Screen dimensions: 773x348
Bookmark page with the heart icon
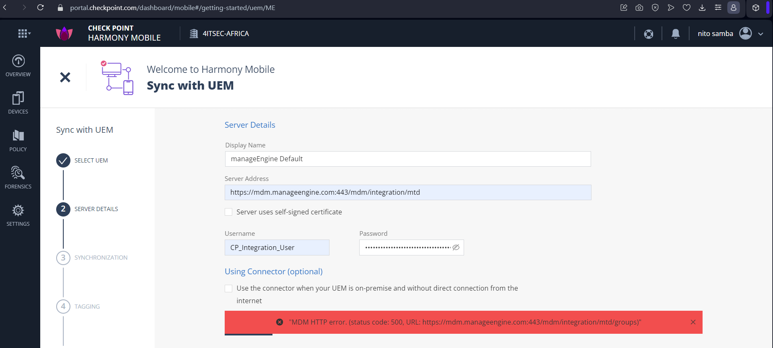(x=687, y=8)
